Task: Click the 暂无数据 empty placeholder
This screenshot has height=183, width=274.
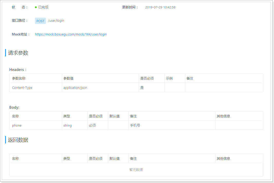Action: (x=136, y=170)
